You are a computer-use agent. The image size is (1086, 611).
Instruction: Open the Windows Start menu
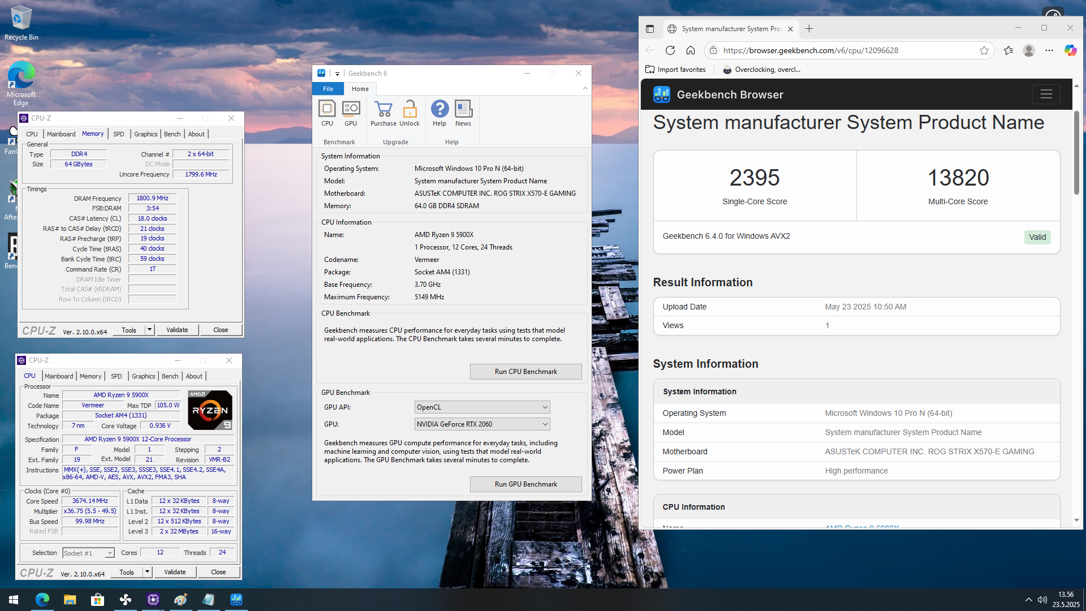(14, 600)
